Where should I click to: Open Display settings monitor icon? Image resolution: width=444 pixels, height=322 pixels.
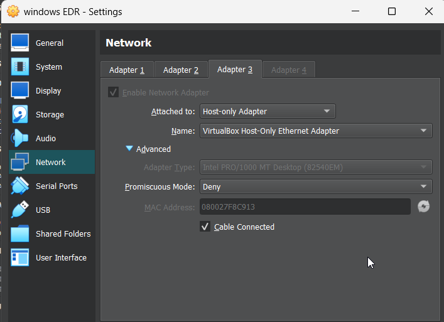(x=20, y=90)
